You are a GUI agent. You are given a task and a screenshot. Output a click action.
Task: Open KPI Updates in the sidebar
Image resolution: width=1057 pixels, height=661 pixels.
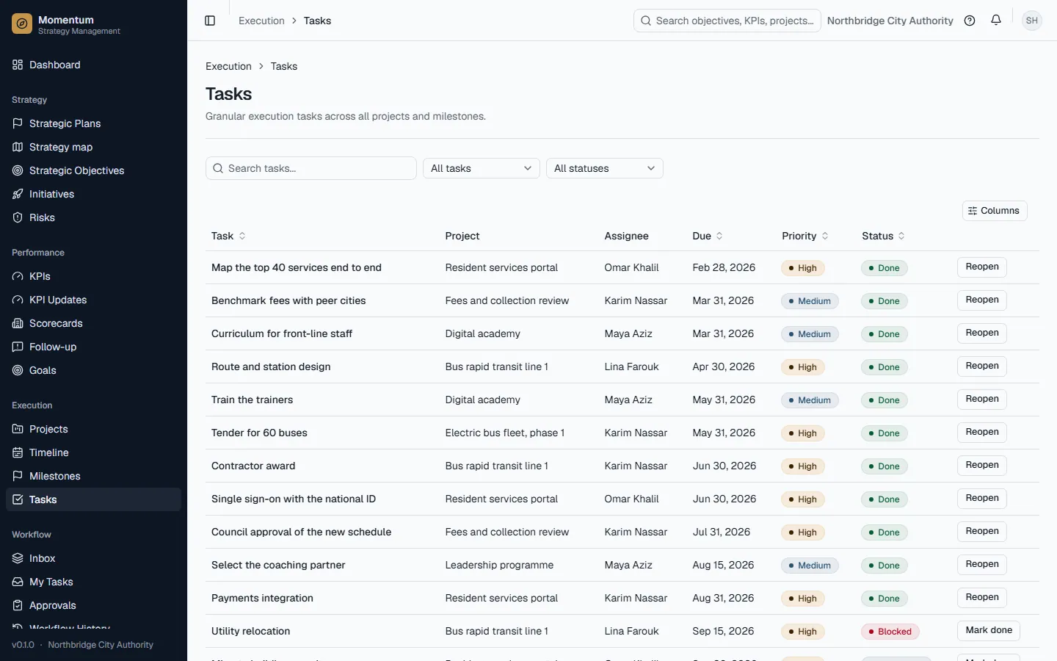point(93,300)
